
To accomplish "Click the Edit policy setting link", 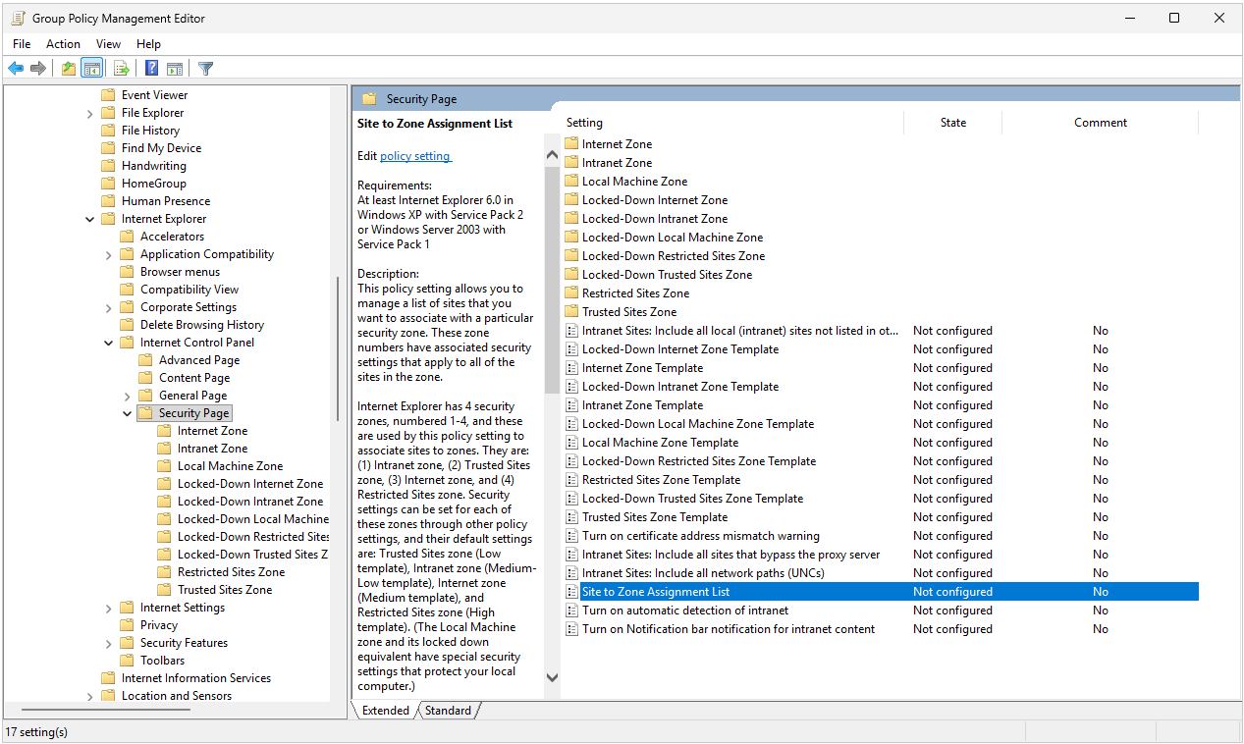I will pos(415,156).
